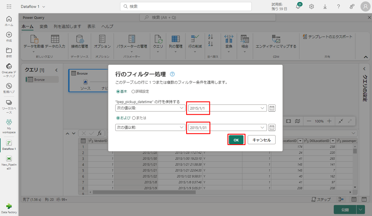Open the settings gear in header
Viewport: 372px width, 216px height.
311,7
